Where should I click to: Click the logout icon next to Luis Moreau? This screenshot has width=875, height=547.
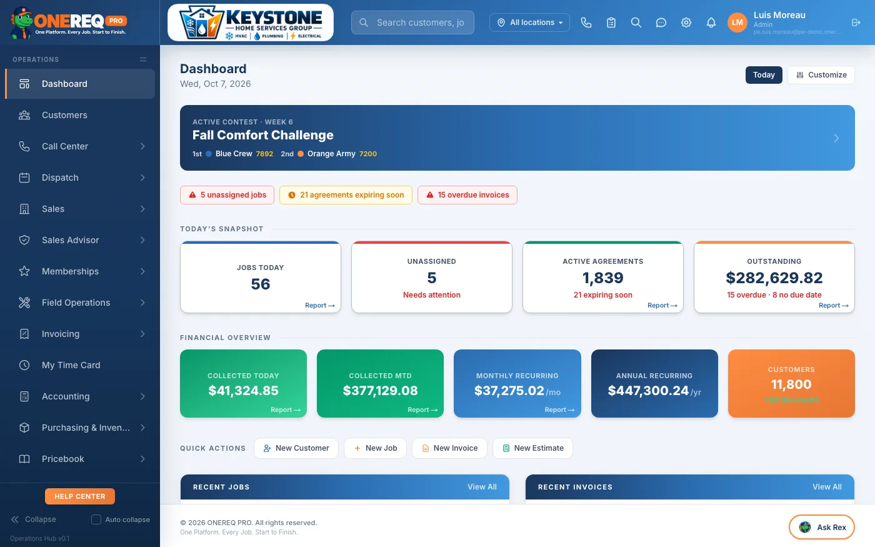pos(856,23)
